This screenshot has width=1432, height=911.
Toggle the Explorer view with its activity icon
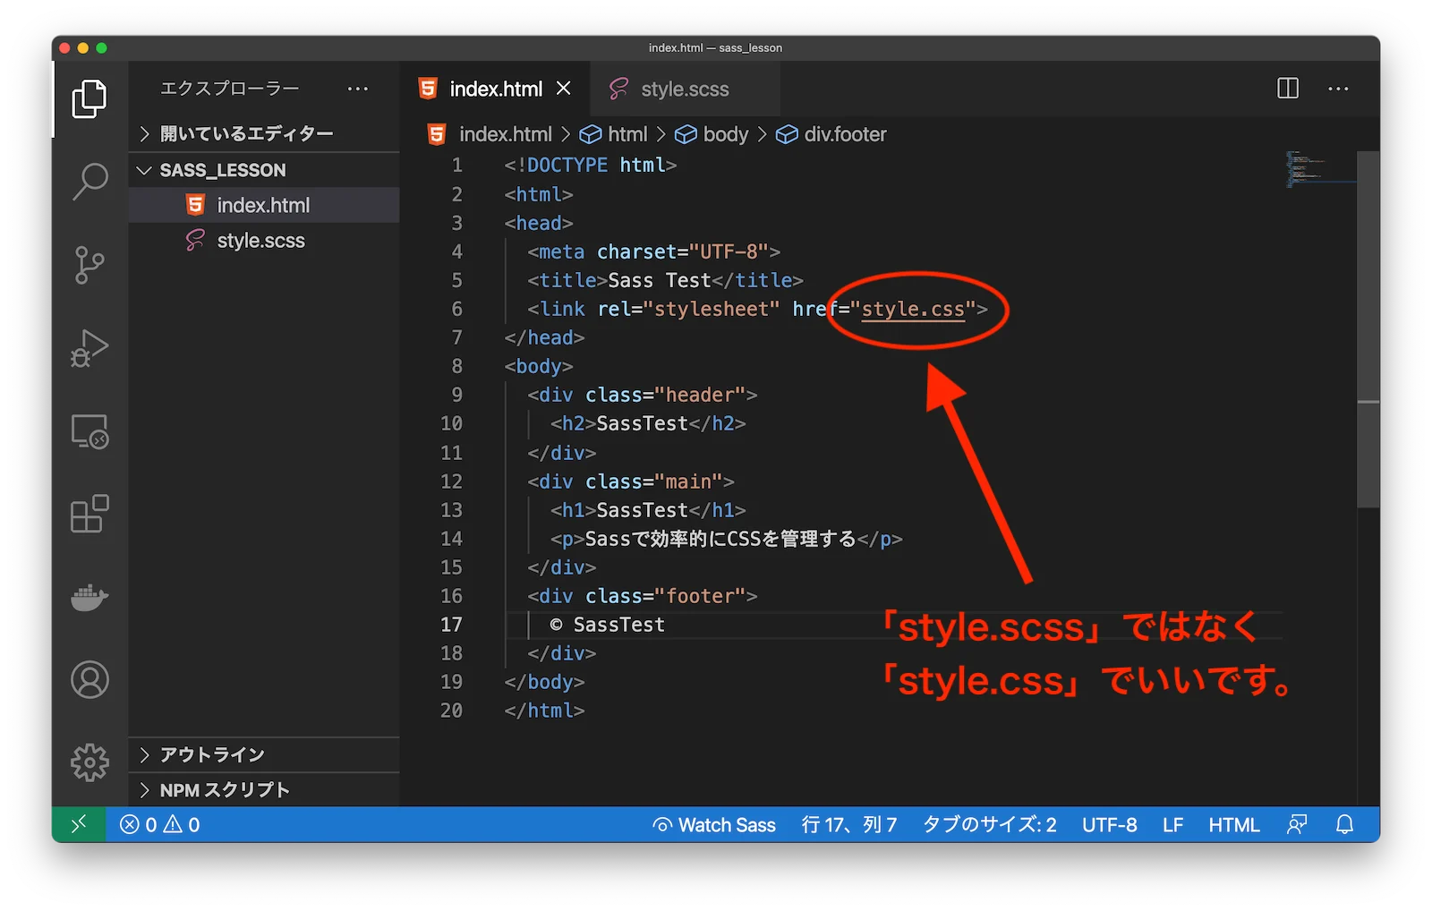pyautogui.click(x=89, y=98)
